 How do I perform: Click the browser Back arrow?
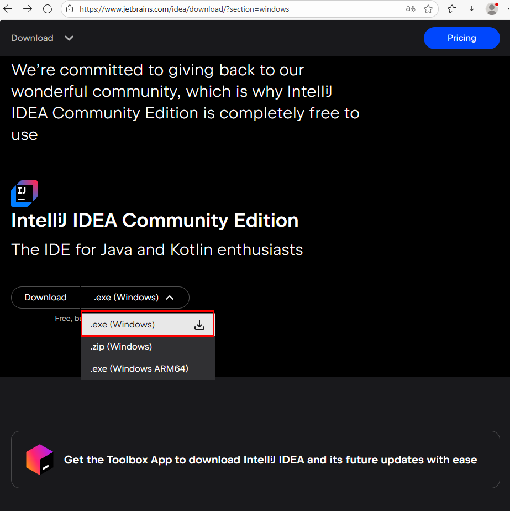(x=8, y=9)
